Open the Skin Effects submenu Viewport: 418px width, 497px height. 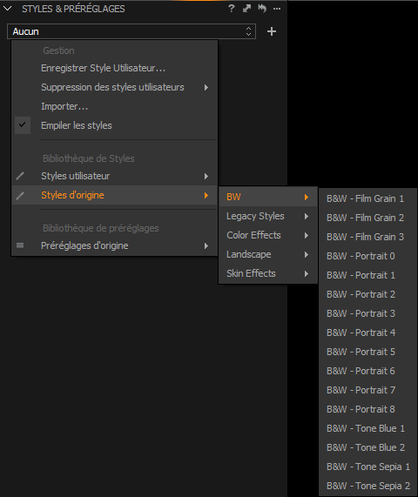point(268,273)
